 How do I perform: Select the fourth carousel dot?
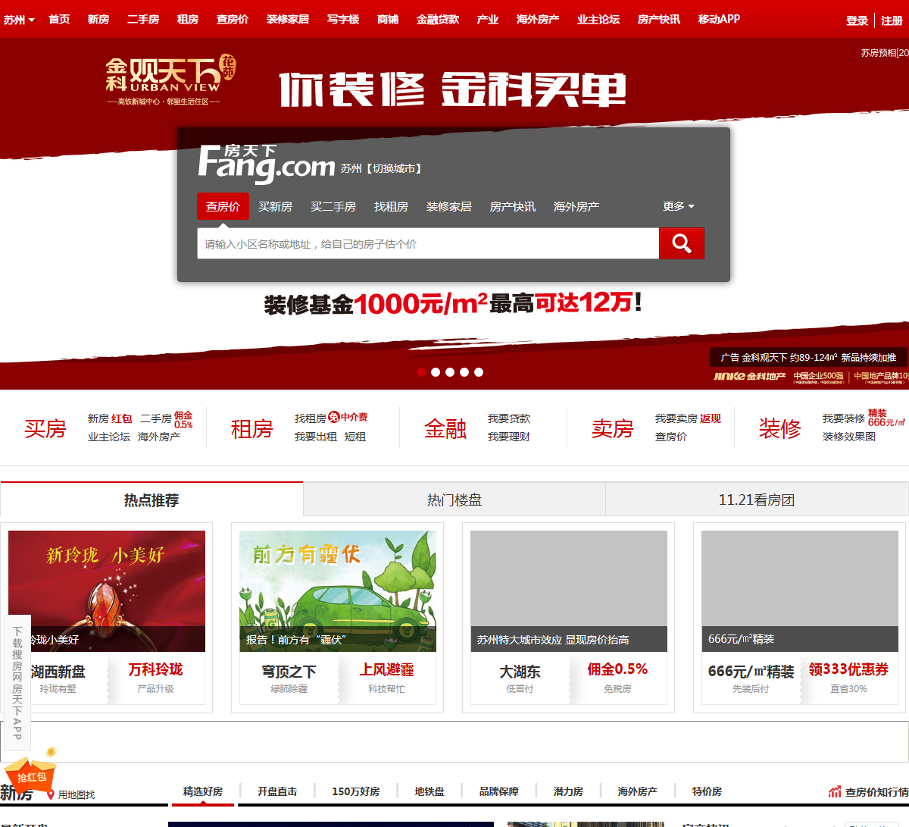pyautogui.click(x=464, y=372)
